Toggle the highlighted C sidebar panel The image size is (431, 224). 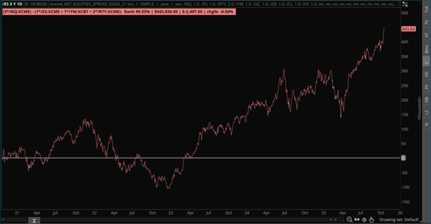(x=426, y=63)
